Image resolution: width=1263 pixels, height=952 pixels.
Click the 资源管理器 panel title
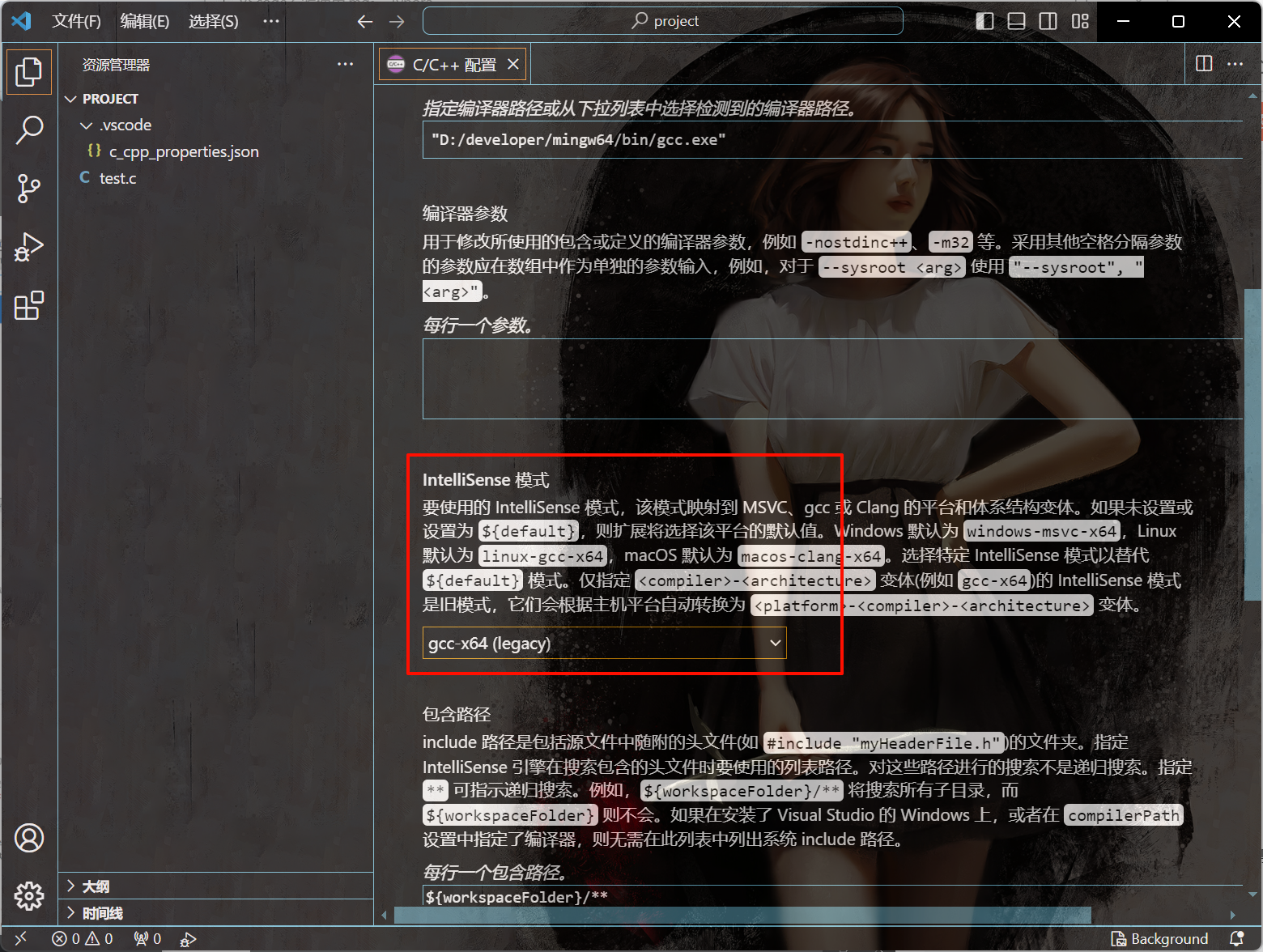116,65
